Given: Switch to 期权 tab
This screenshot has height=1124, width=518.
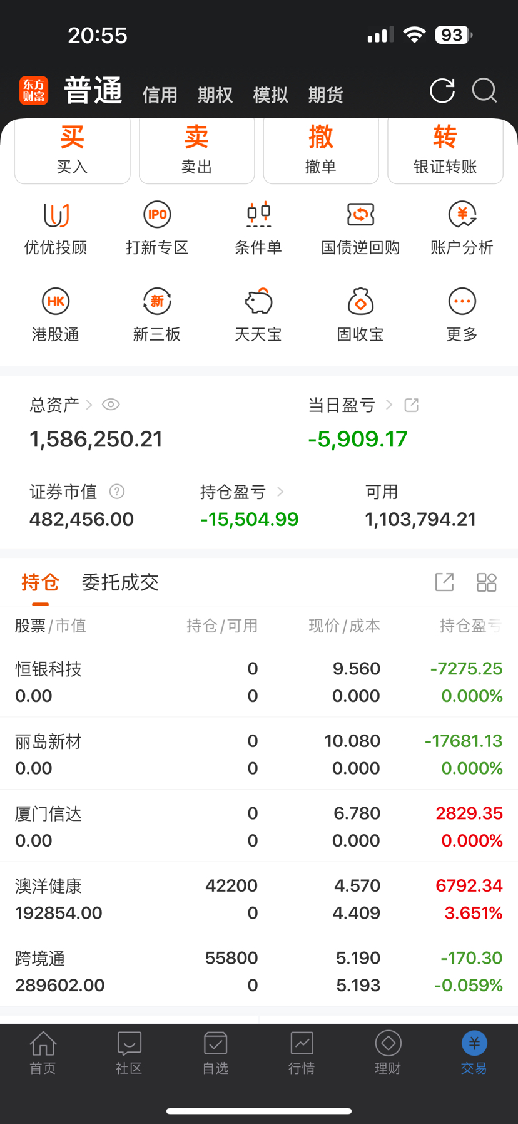Looking at the screenshot, I should pos(215,95).
